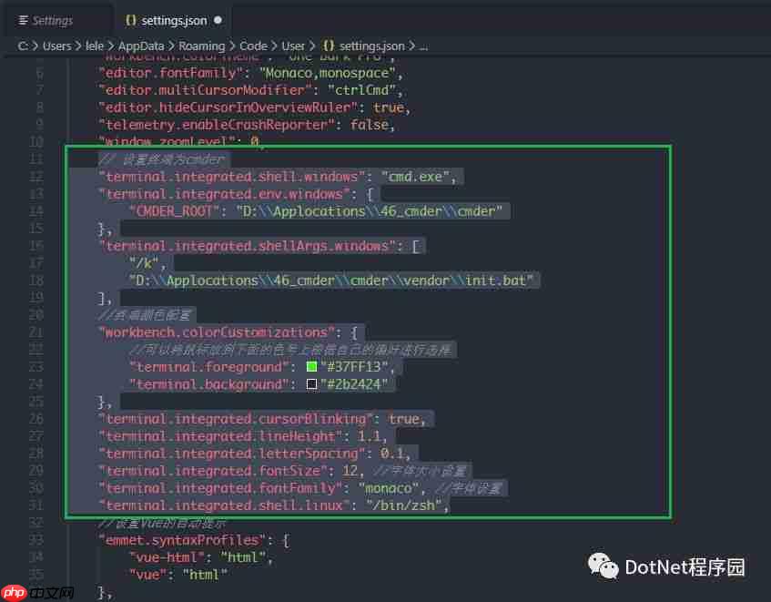The image size is (771, 602).
Task: Click line number 33 in the gutter
Action: coord(36,540)
